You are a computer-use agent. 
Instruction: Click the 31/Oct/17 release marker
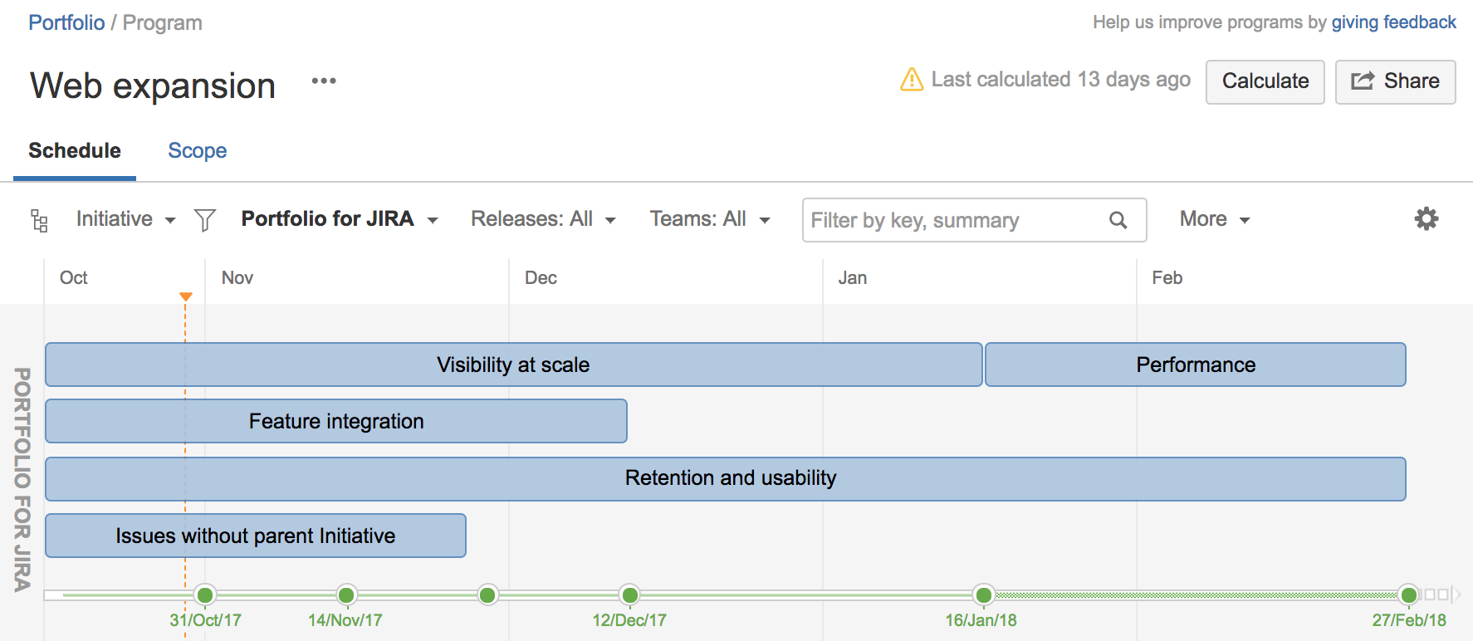click(x=205, y=595)
